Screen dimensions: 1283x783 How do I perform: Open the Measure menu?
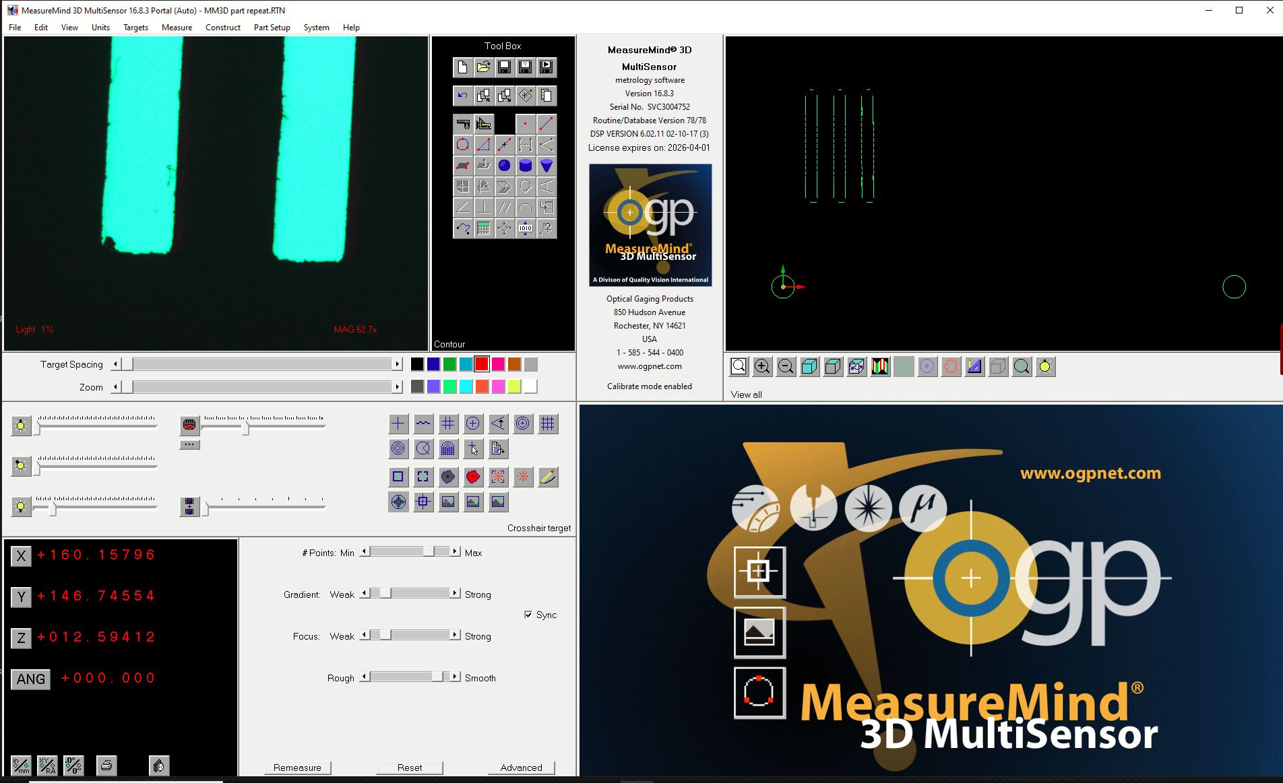(x=177, y=28)
